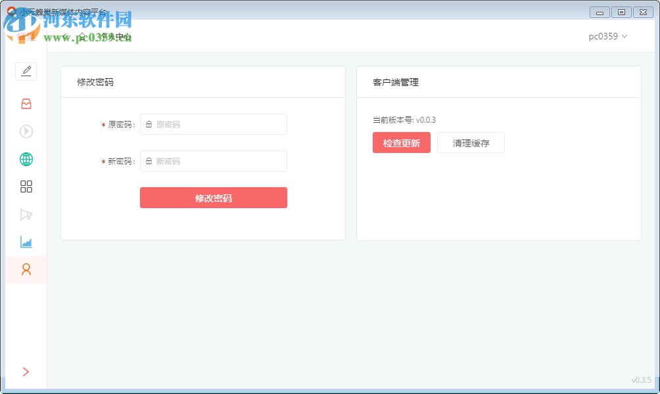The image size is (660, 394).
Task: Click the back chevron near 个人中心
Action: [x=64, y=37]
